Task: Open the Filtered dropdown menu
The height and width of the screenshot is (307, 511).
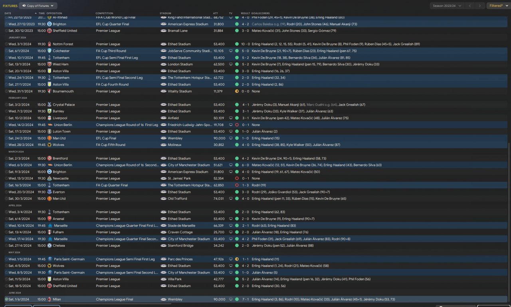Action: [498, 6]
